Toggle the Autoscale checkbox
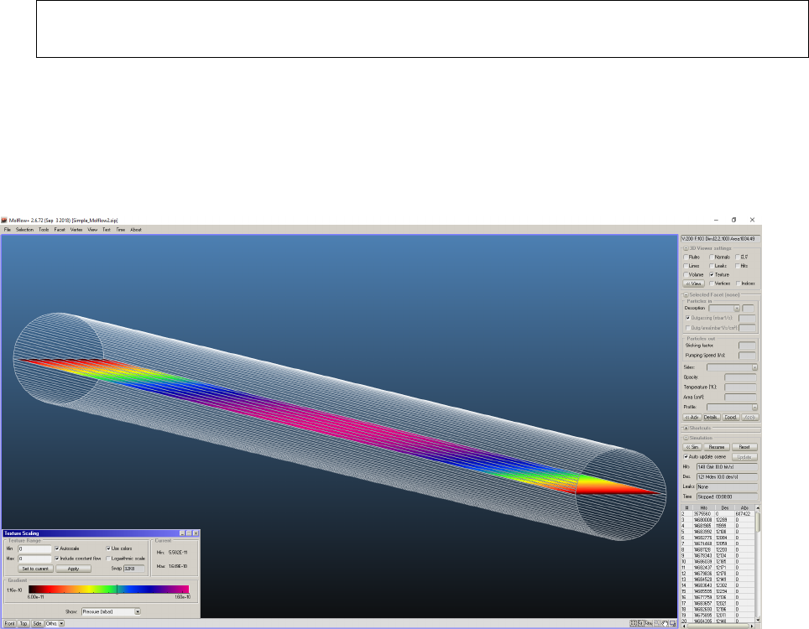 [57, 548]
